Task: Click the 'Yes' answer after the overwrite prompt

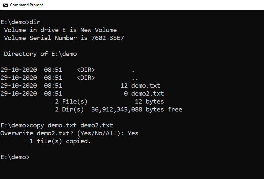Action: click(x=133, y=133)
